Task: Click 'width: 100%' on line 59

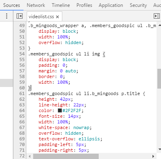Action: click(x=54, y=82)
